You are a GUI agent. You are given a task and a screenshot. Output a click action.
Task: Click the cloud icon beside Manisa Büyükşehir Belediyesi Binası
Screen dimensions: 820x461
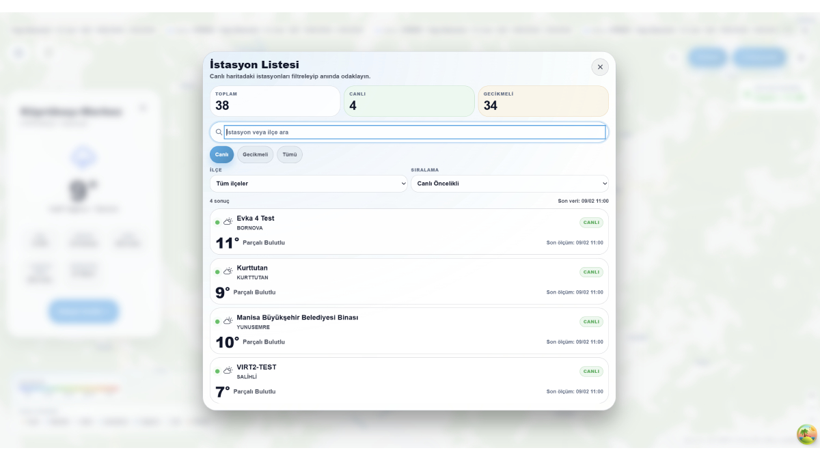click(228, 321)
